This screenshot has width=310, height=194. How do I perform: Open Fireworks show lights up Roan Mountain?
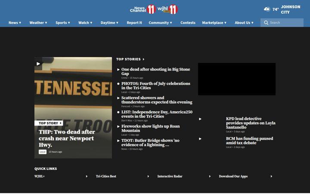pos(150,128)
